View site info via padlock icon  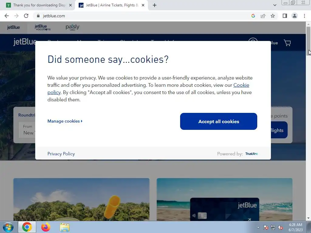tap(38, 16)
